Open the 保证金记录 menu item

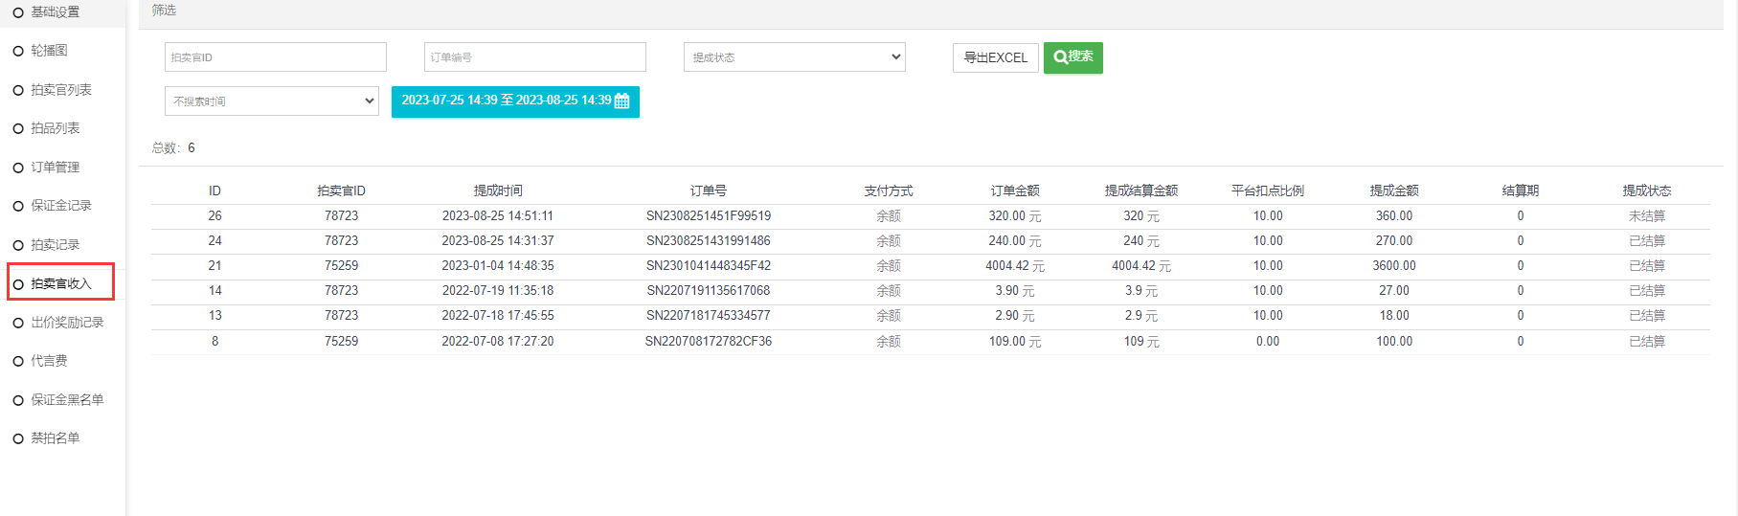[60, 206]
